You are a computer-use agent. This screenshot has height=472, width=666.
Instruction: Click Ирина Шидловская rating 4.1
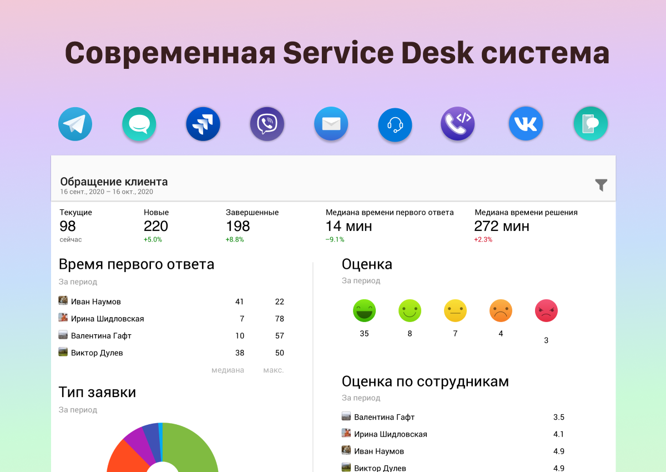pos(559,434)
